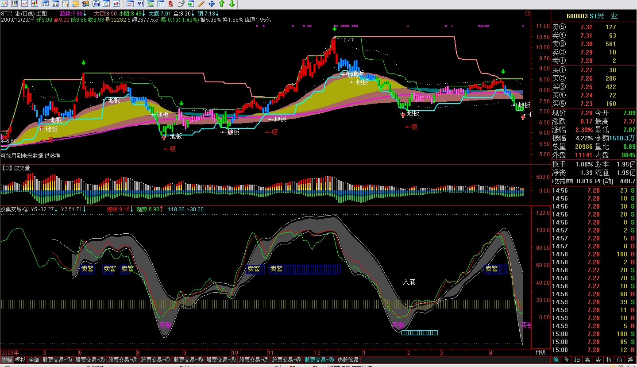The width and height of the screenshot is (637, 367).
Task: Select the 势 tab in quote panel
Action: coord(598,360)
